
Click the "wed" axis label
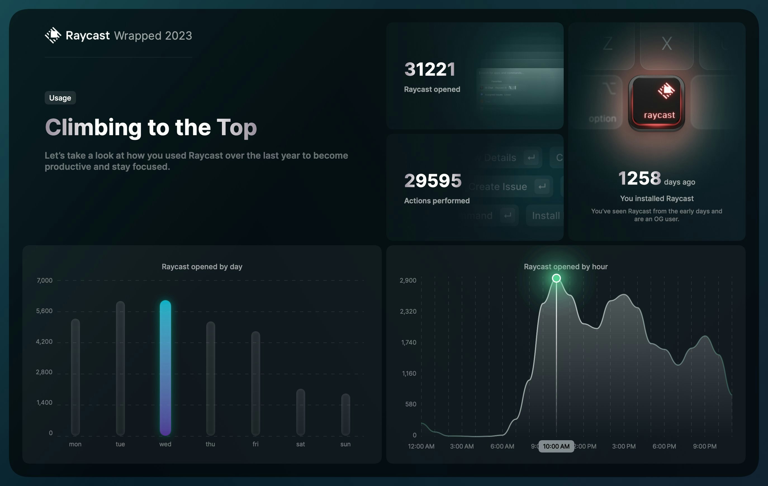165,444
